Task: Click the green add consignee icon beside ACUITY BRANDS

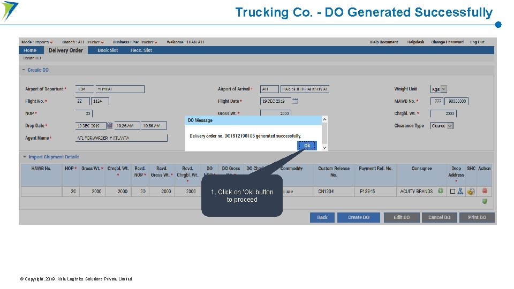Action: pyautogui.click(x=440, y=191)
